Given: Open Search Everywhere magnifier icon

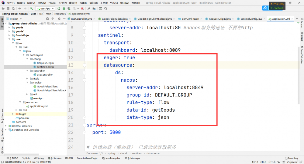Looking at the screenshot, I should [106, 8].
